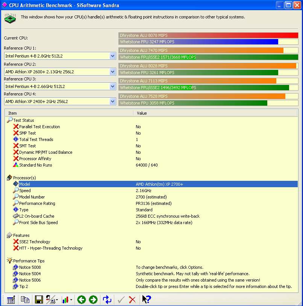Screen dimensions: 303x306
Task: Select the Tip 2 row
Action: pyautogui.click(x=151, y=286)
